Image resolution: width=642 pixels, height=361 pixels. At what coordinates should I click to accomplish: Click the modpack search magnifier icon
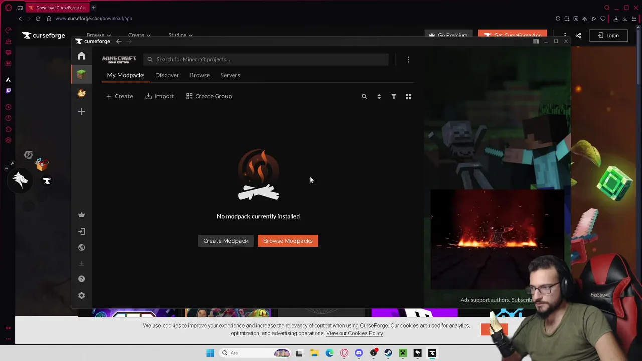click(x=364, y=96)
